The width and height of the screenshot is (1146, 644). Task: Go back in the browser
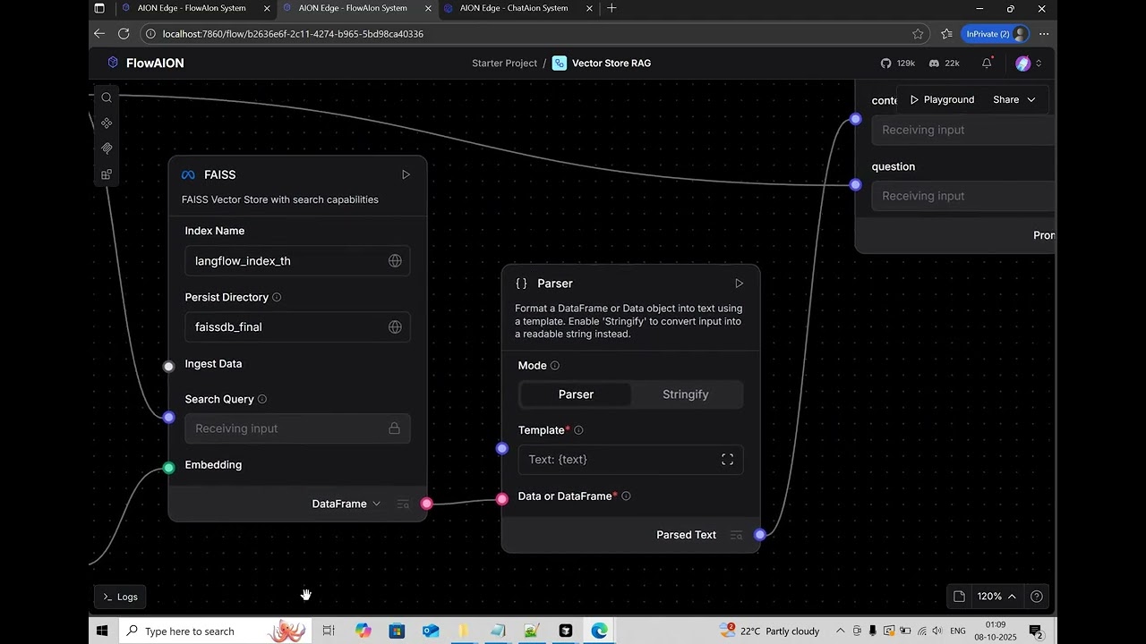(x=99, y=34)
